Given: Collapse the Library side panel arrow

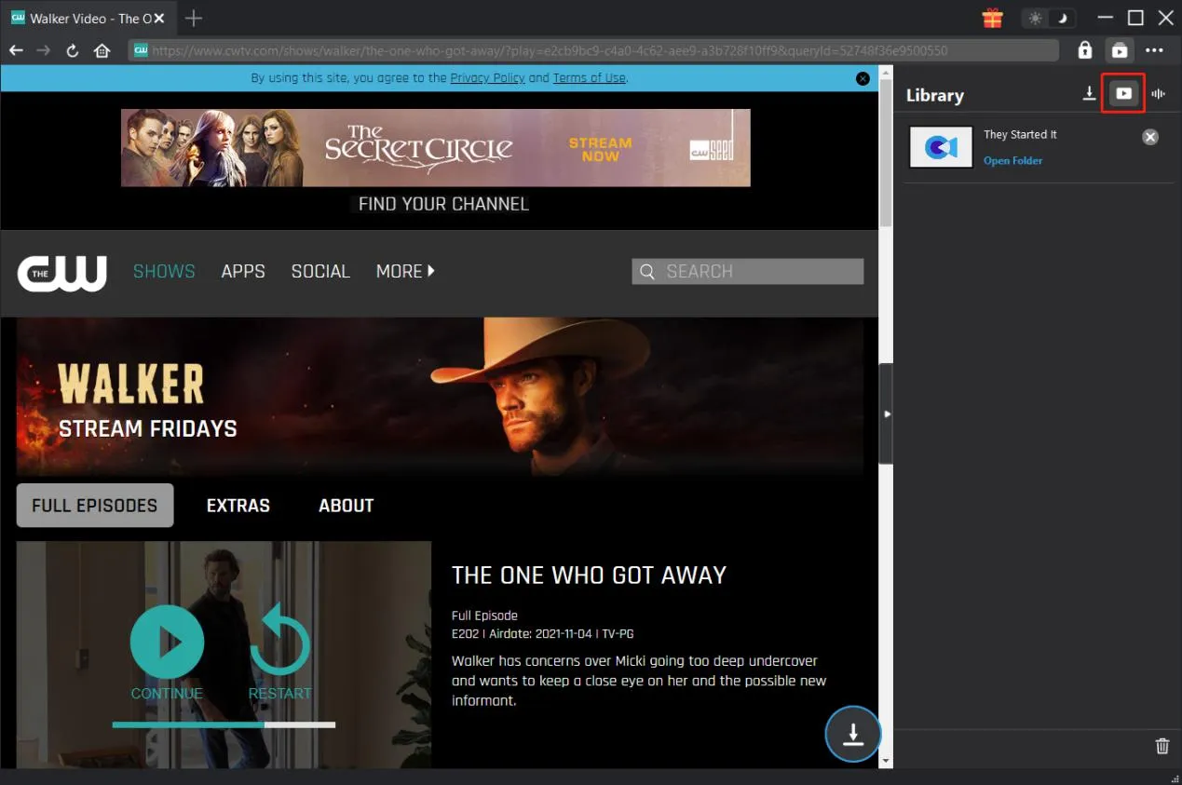Looking at the screenshot, I should tap(887, 413).
